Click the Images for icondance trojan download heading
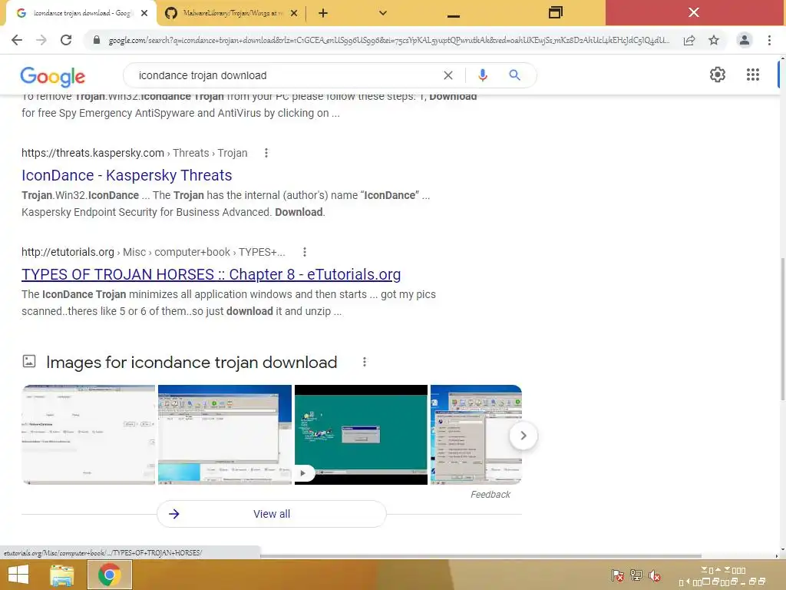 coord(191,363)
